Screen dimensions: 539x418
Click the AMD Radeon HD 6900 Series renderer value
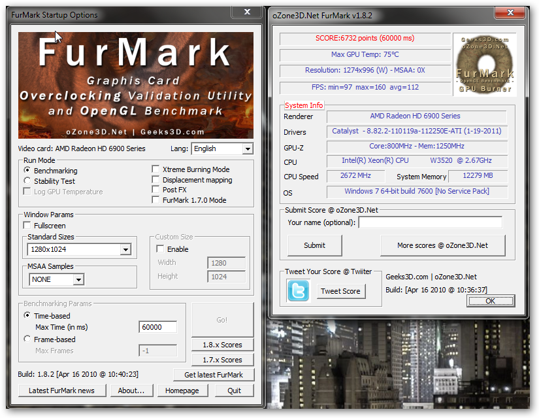click(x=416, y=116)
